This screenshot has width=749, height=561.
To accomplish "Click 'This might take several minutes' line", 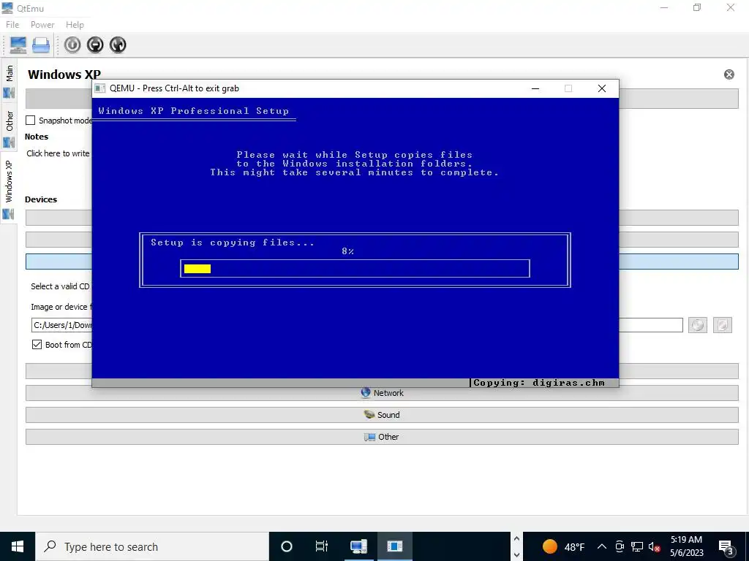I will 354,172.
